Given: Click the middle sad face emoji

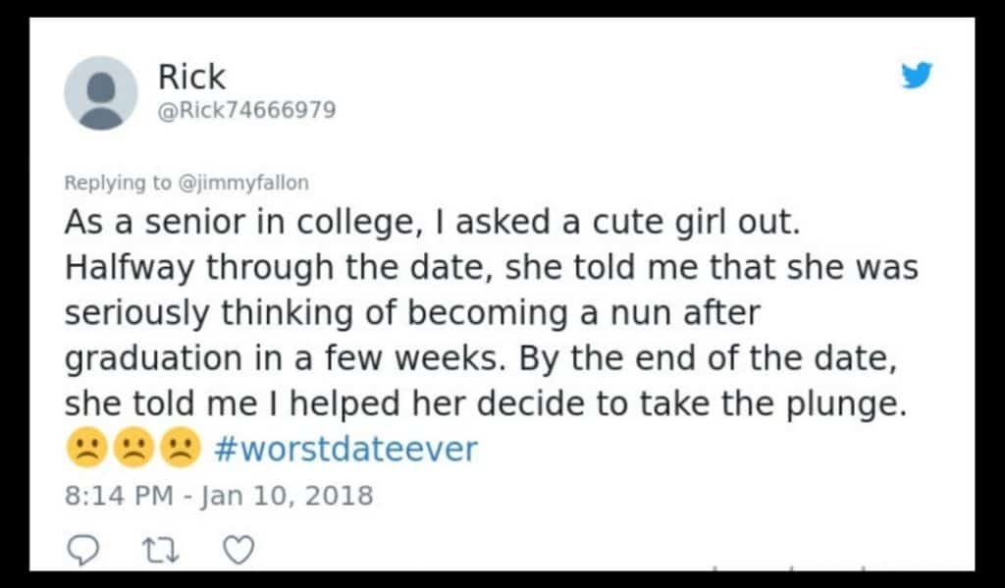Looking at the screenshot, I should [x=131, y=449].
